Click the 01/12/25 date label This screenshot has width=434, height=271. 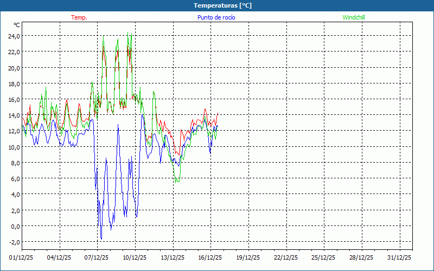[22, 257]
